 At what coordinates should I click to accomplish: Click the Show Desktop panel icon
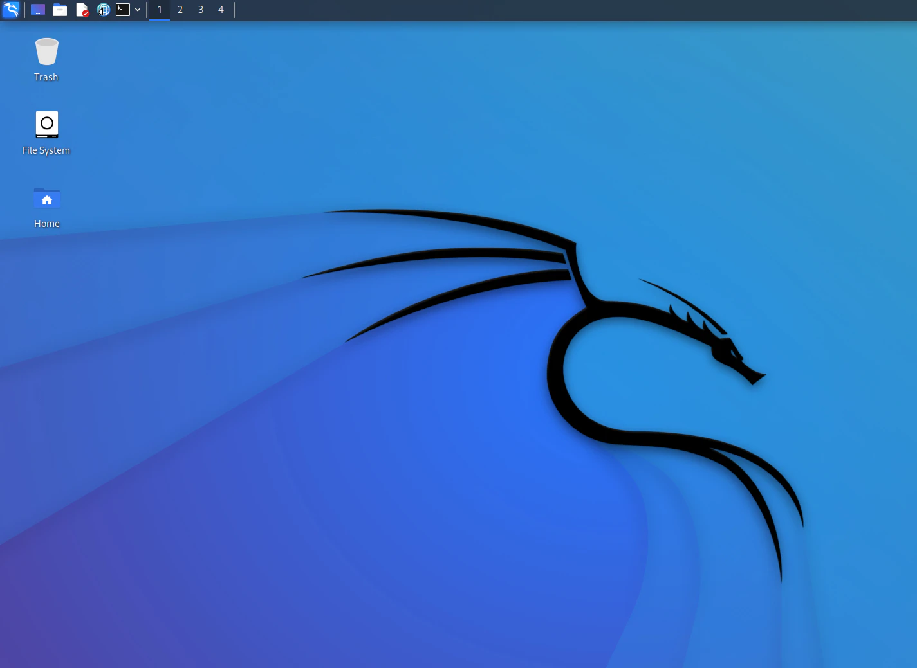38,10
